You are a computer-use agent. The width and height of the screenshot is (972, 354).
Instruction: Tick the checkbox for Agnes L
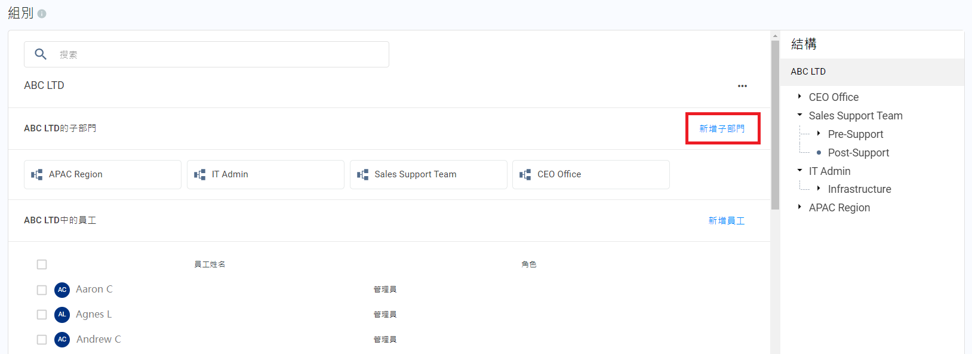tap(42, 315)
